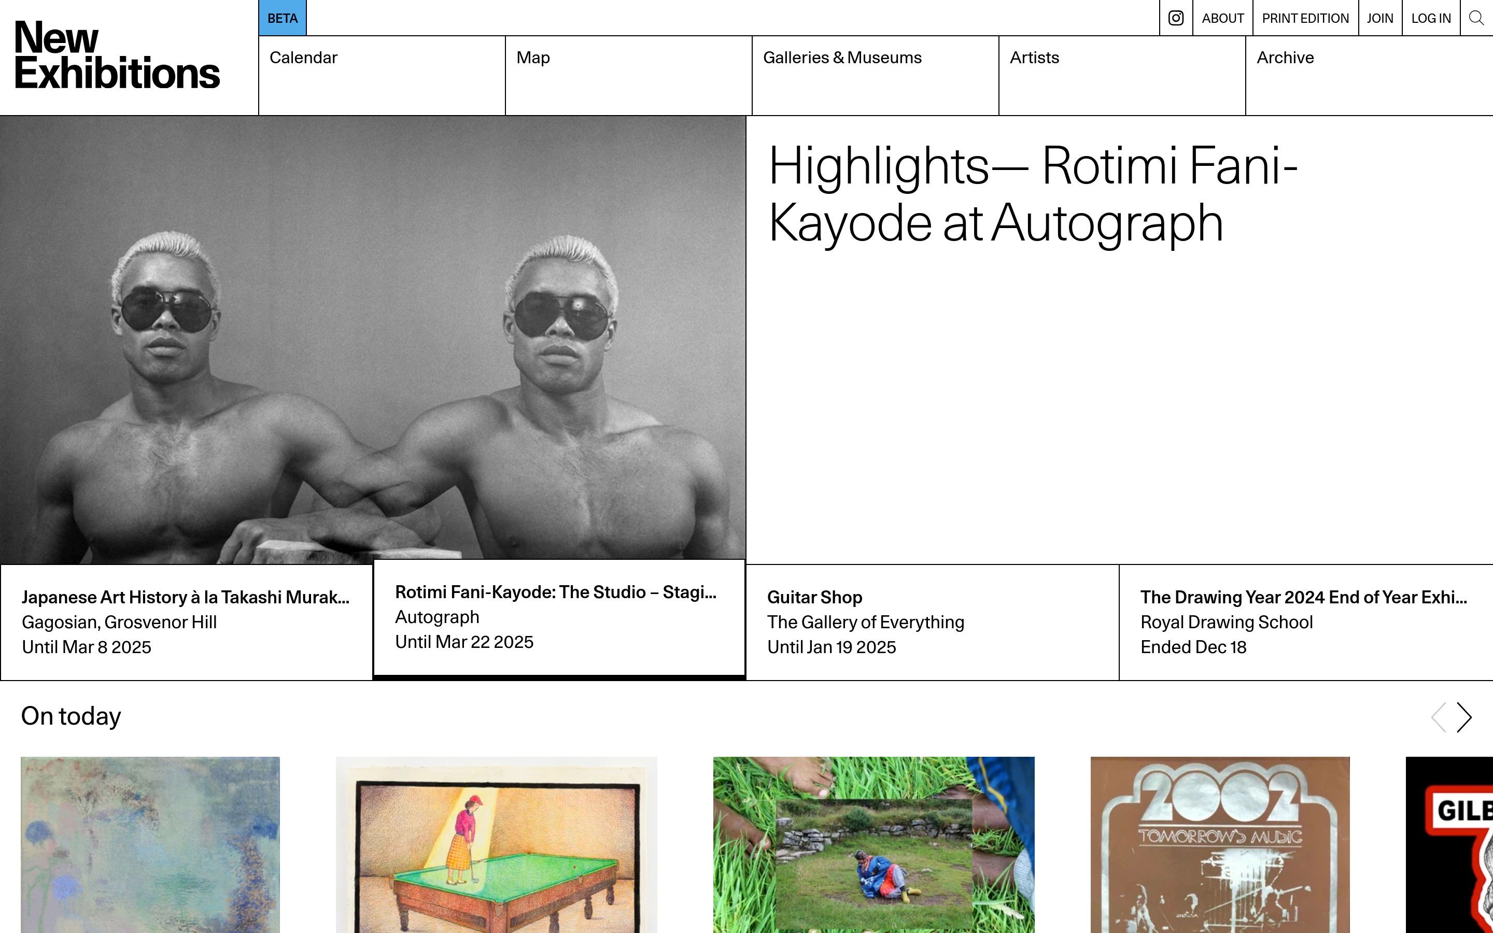Select The Drawing Year 2024 highlight card
The image size is (1493, 933).
click(1306, 622)
